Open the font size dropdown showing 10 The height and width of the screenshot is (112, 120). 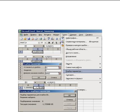coord(45,43)
